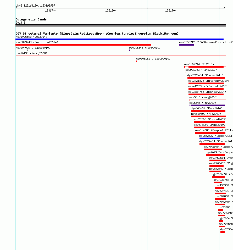Open nsv10138 (Perry2008) label
This screenshot has width=233, height=250.
(31, 53)
